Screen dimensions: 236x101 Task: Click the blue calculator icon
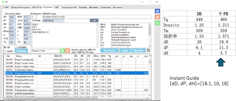click(157, 11)
